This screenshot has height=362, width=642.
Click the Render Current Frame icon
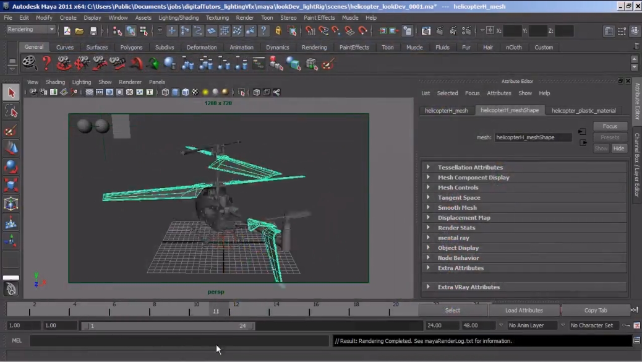point(440,31)
